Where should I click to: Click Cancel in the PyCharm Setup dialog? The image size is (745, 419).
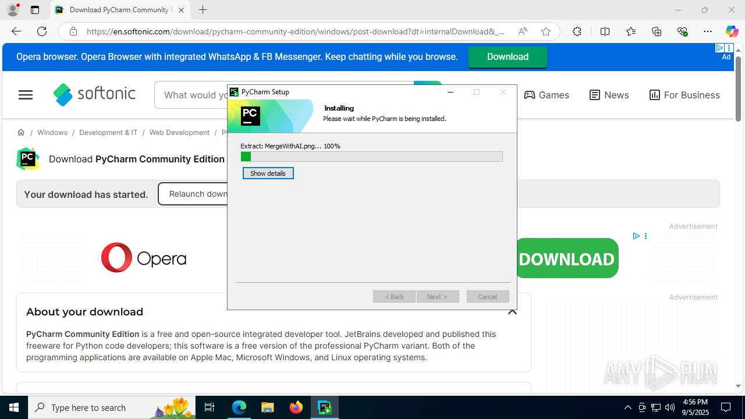pos(488,297)
